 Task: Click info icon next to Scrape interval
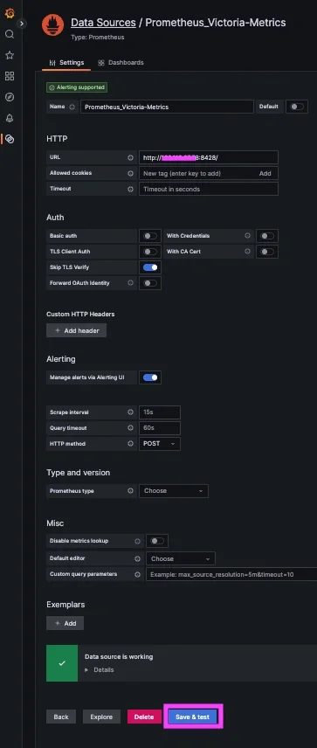[131, 412]
